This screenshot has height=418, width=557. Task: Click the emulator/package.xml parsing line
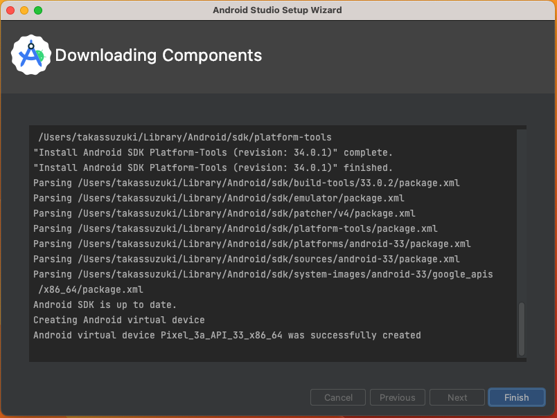(x=218, y=199)
